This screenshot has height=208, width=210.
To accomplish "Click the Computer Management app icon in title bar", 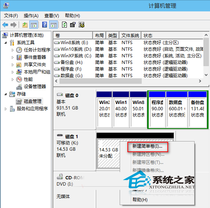I will tap(6, 6).
